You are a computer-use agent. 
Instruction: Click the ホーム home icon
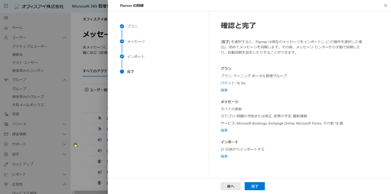pos(6,28)
